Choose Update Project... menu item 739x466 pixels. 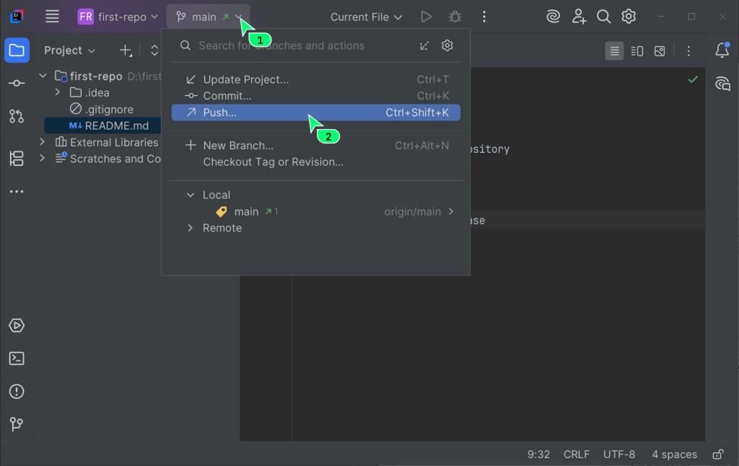click(316, 79)
